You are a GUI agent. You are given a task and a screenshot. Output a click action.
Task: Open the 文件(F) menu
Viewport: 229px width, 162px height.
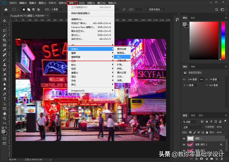click(x=13, y=3)
